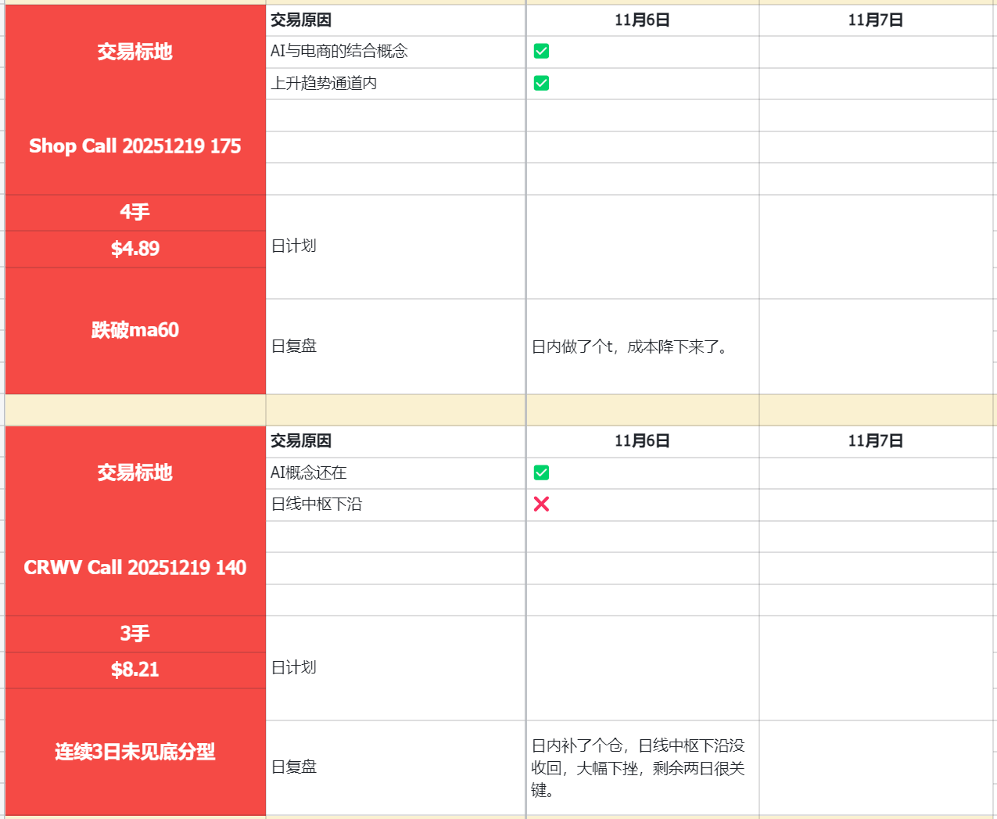Select 日线中枢下沿 reason cell

click(x=396, y=505)
